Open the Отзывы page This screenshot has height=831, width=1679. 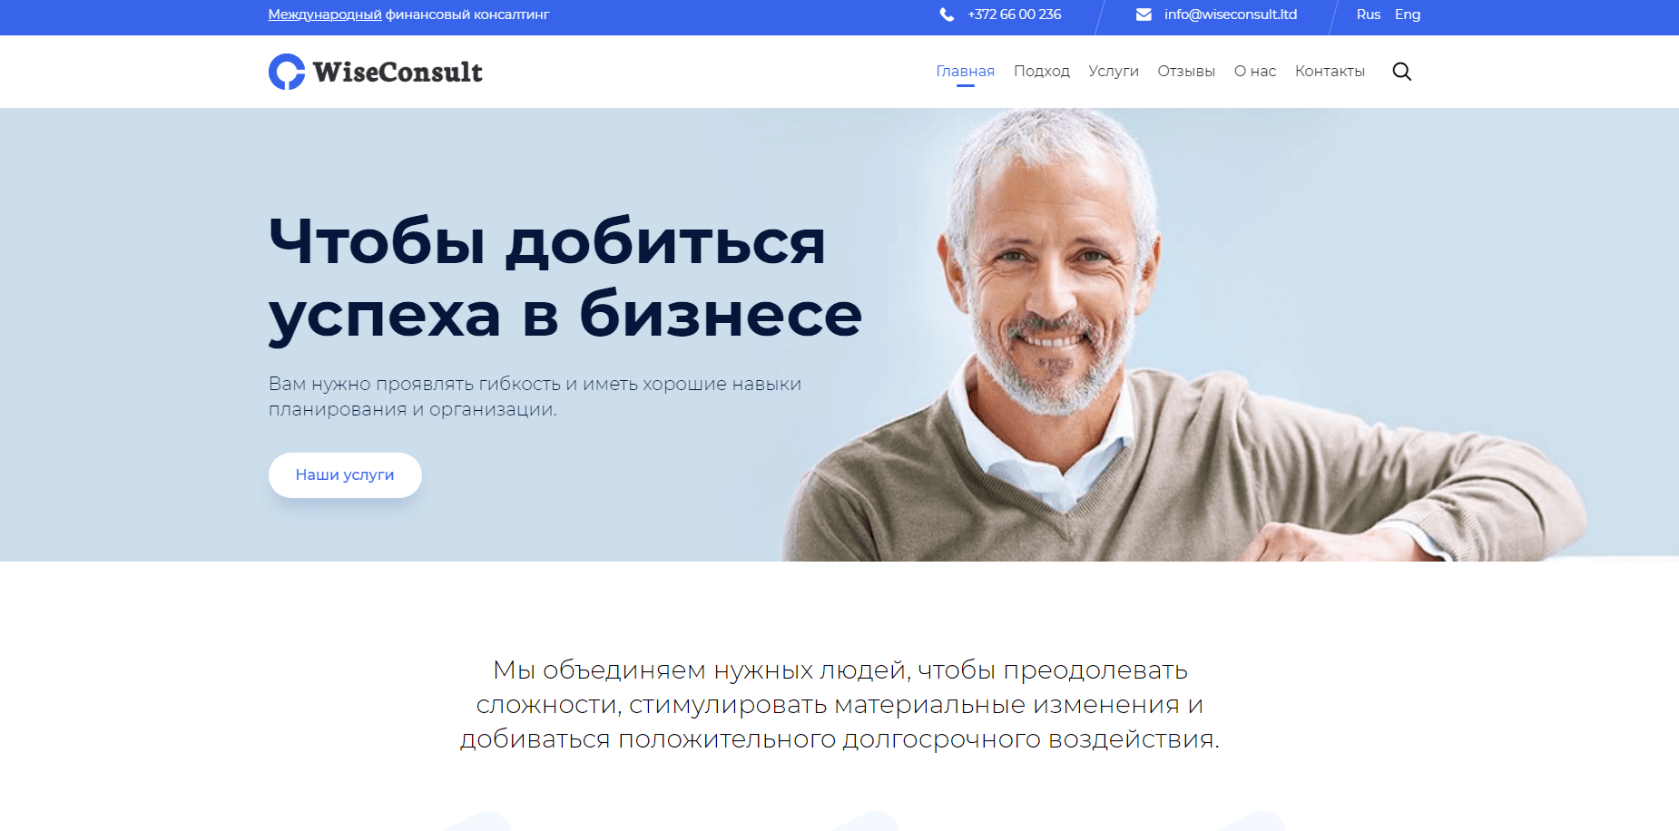pyautogui.click(x=1186, y=71)
